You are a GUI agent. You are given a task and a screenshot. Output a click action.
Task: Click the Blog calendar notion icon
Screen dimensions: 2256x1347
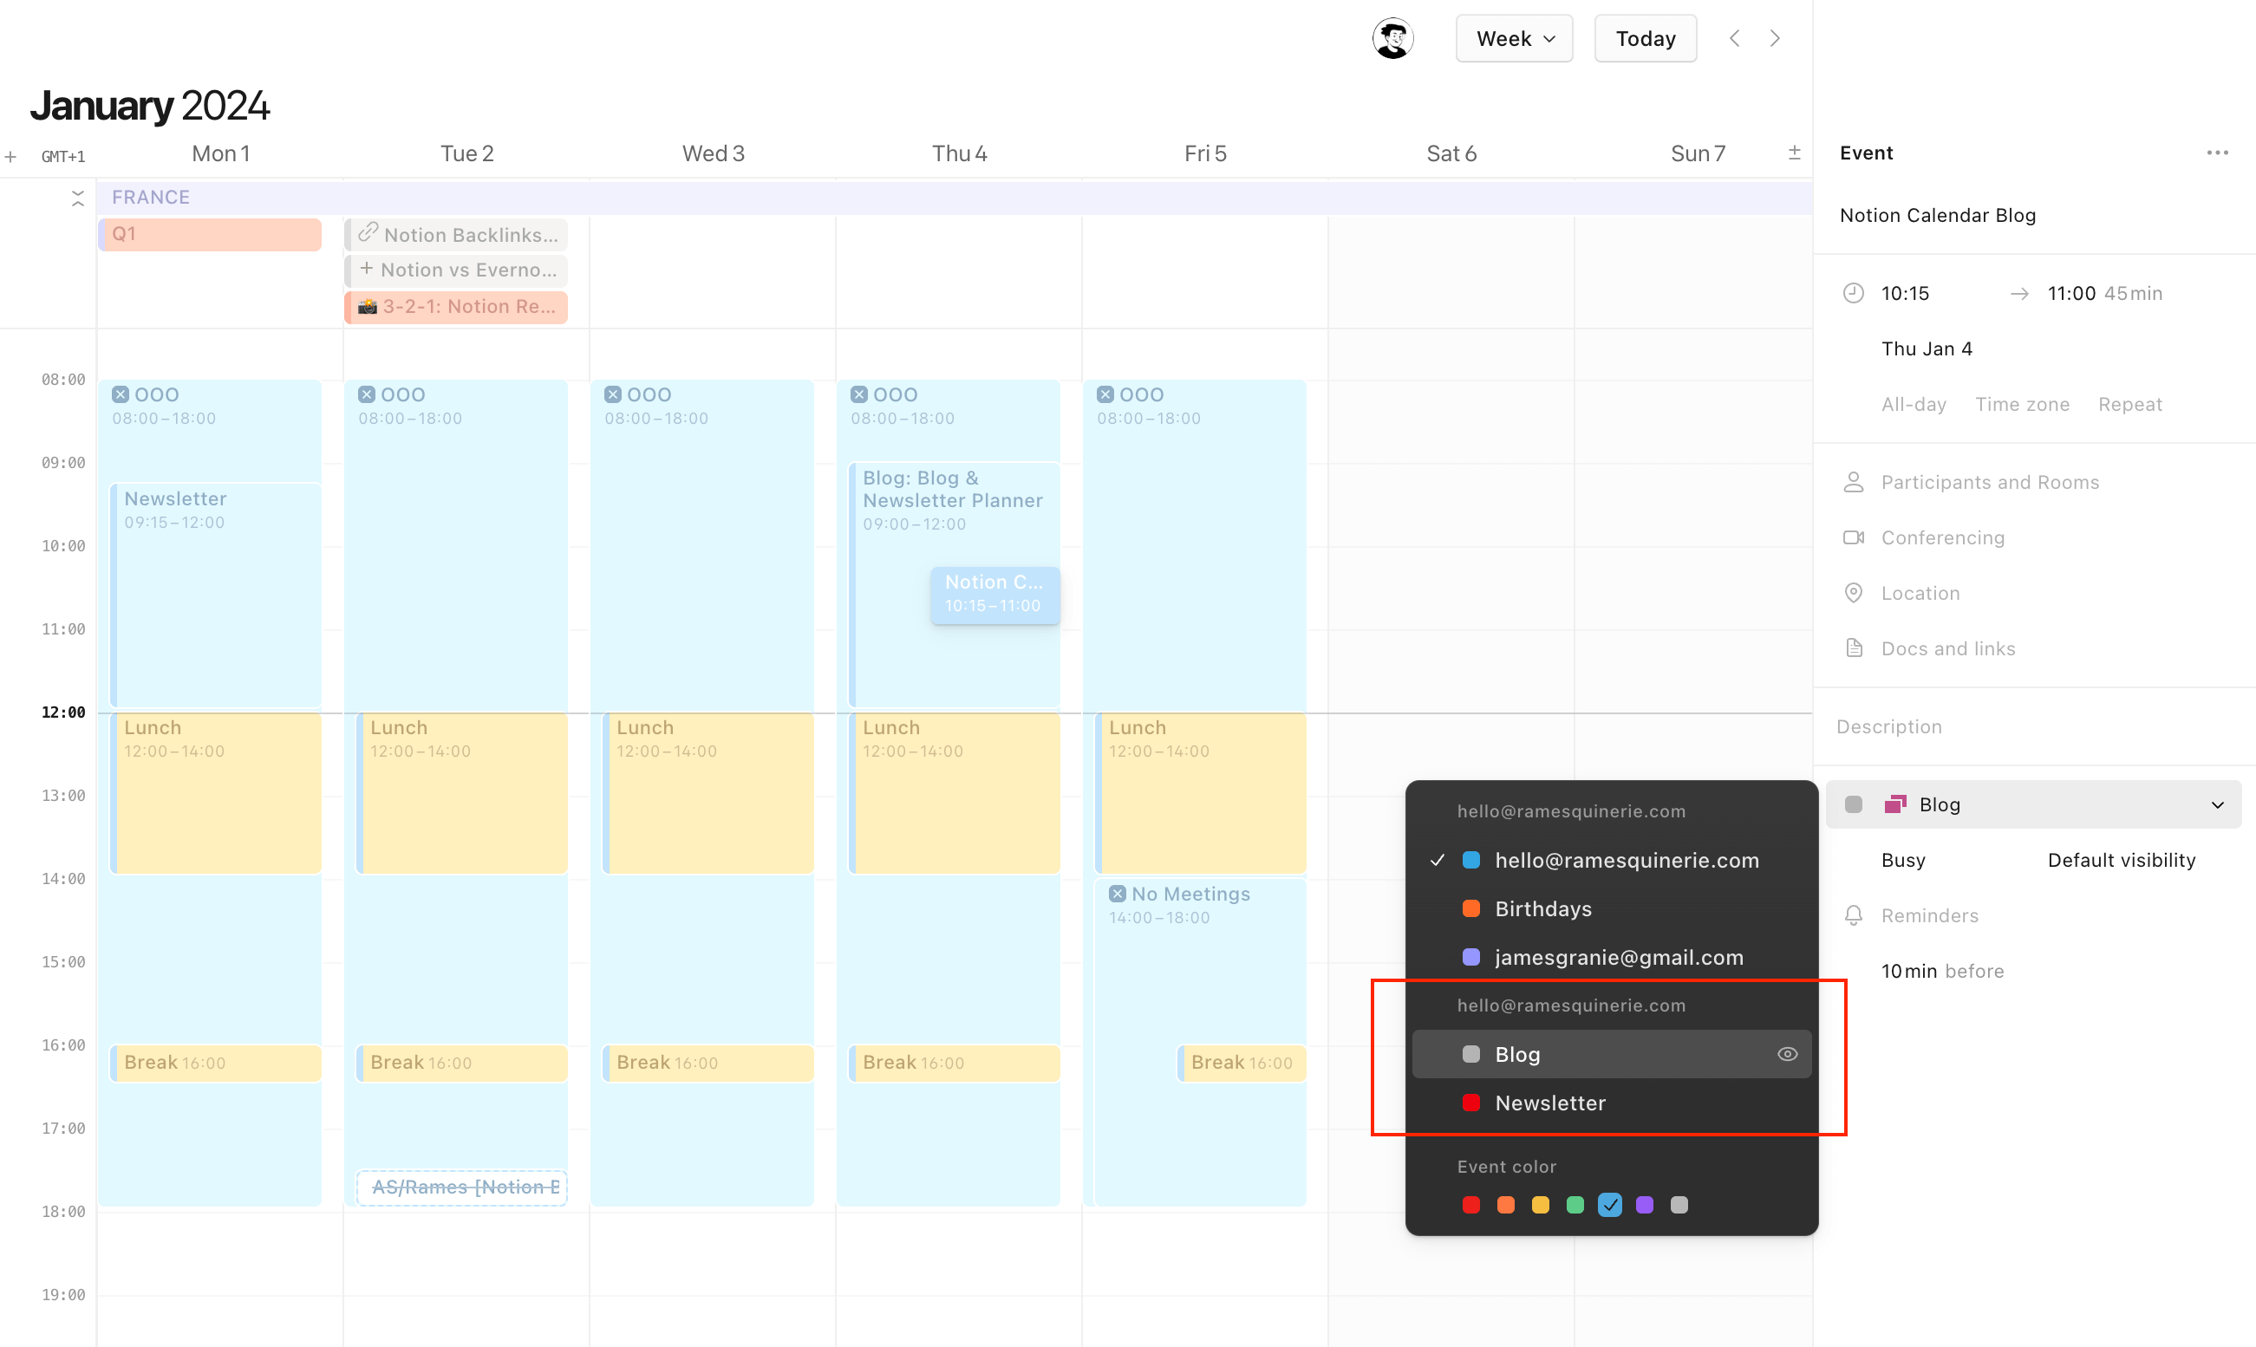[1894, 804]
